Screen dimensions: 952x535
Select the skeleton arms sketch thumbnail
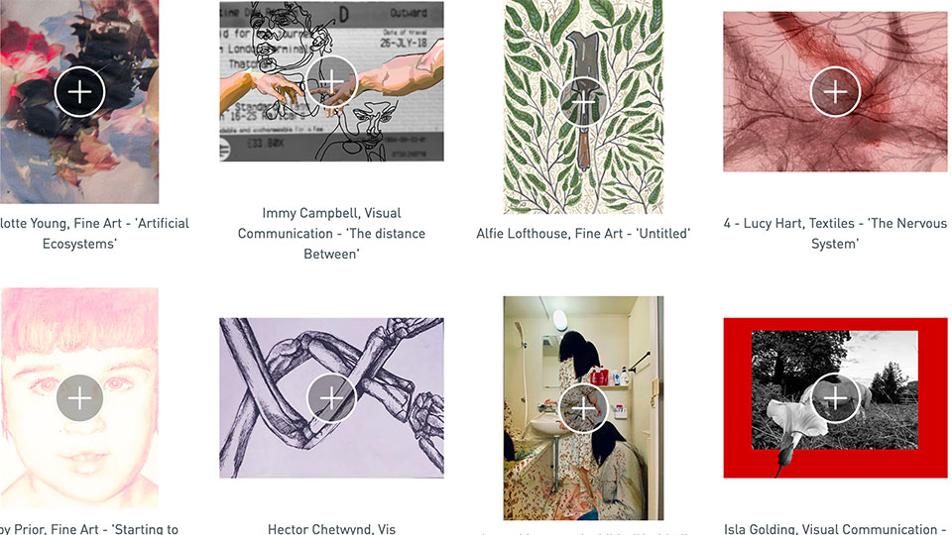331,398
